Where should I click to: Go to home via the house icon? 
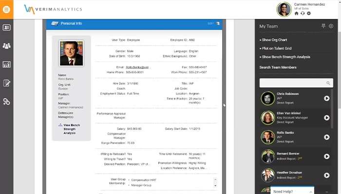coord(296,14)
